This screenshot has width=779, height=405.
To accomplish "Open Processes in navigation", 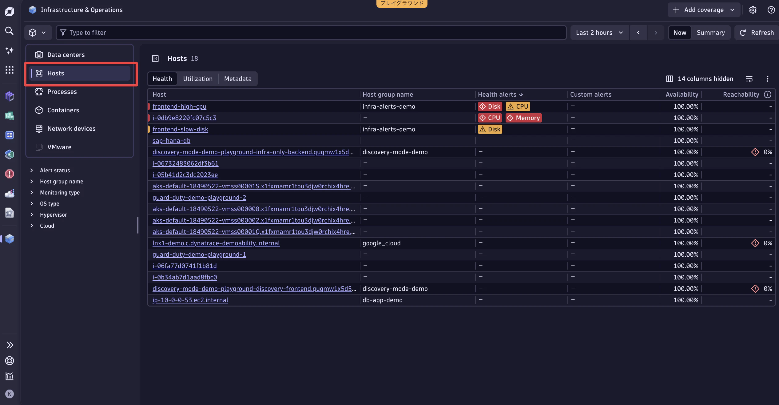I will tap(80, 92).
